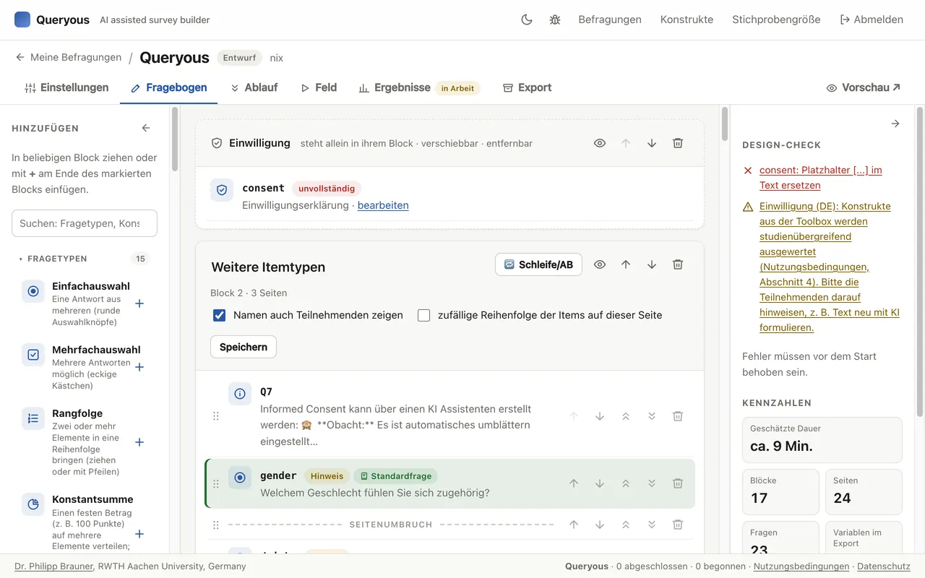Enable zufällige Reihenfolge der Items
Image resolution: width=925 pixels, height=578 pixels.
pyautogui.click(x=423, y=315)
